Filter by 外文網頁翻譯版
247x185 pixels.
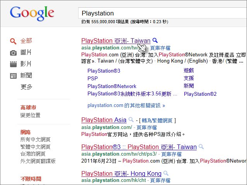(x=38, y=161)
